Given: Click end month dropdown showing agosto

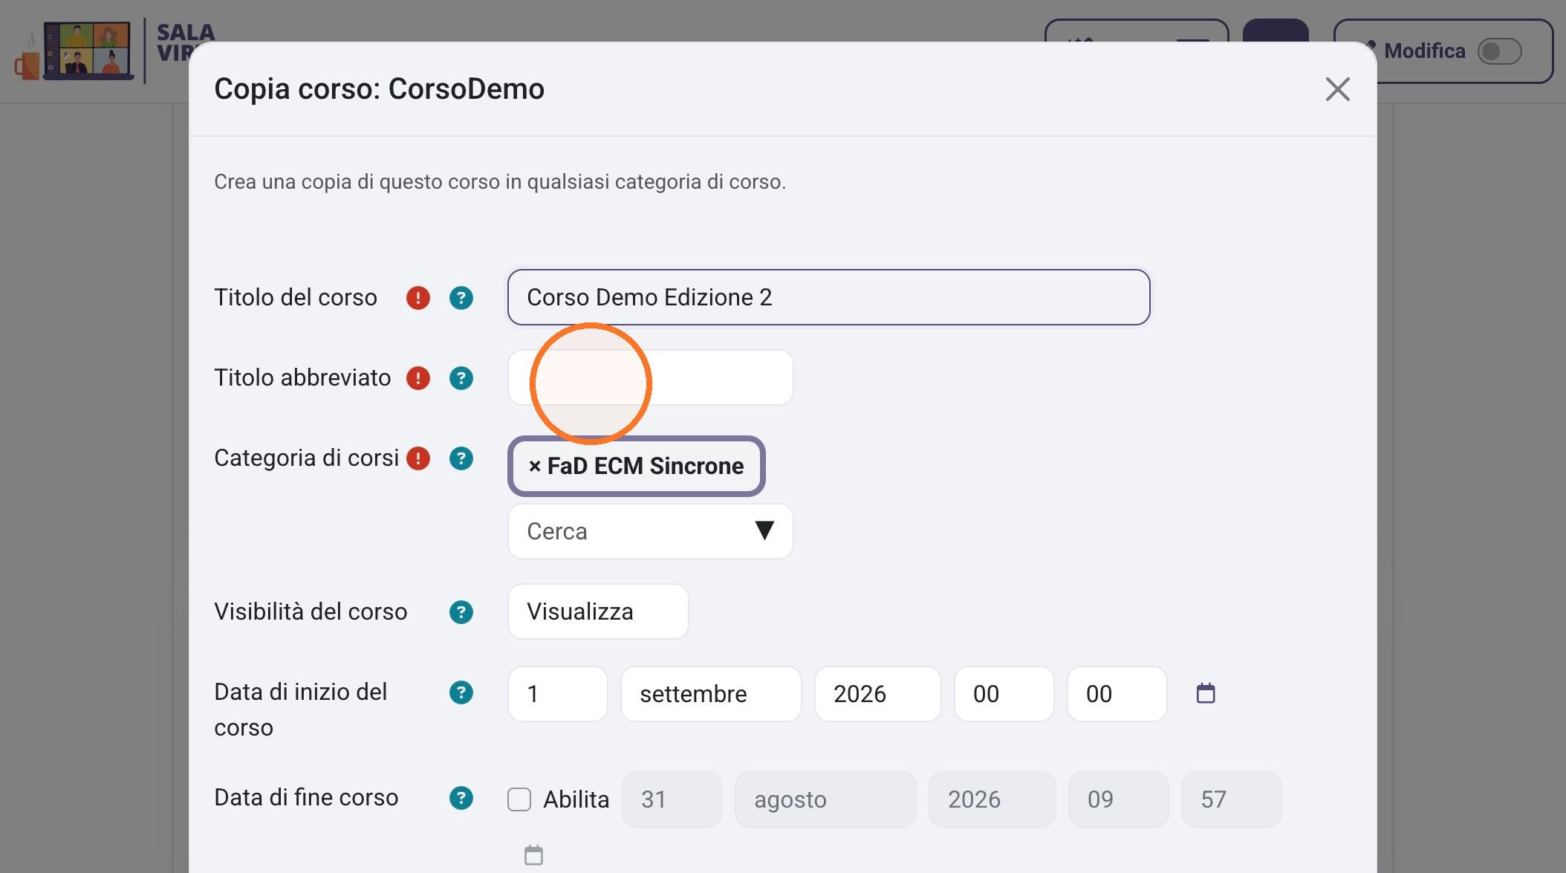Looking at the screenshot, I should click(825, 799).
